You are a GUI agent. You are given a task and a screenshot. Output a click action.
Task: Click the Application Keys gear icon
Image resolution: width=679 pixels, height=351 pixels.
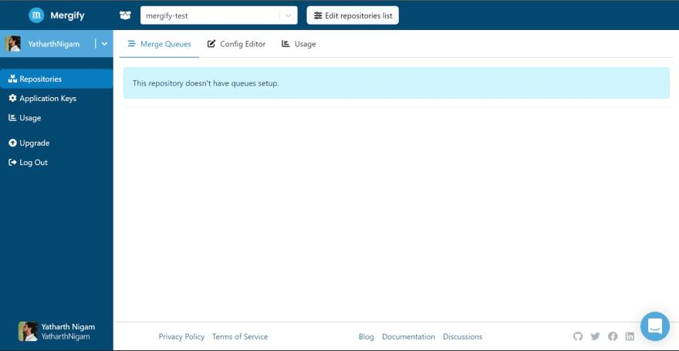point(12,98)
